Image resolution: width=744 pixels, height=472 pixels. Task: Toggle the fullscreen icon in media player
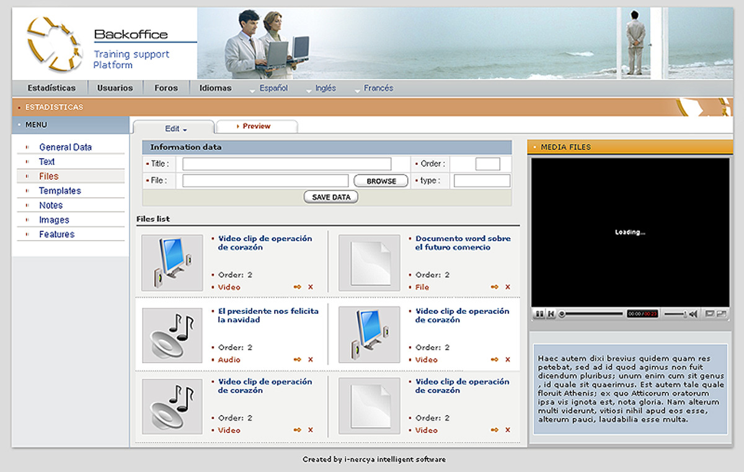tap(721, 314)
